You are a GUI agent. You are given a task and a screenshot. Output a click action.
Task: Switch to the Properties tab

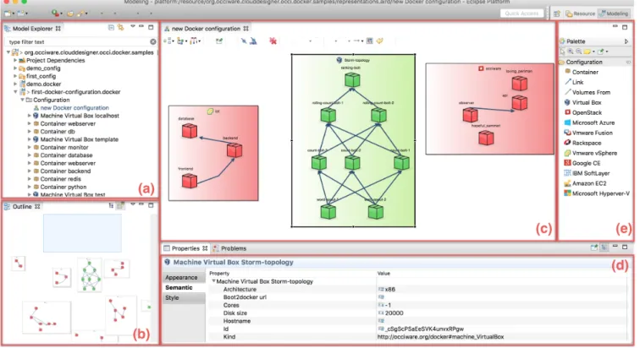[185, 248]
